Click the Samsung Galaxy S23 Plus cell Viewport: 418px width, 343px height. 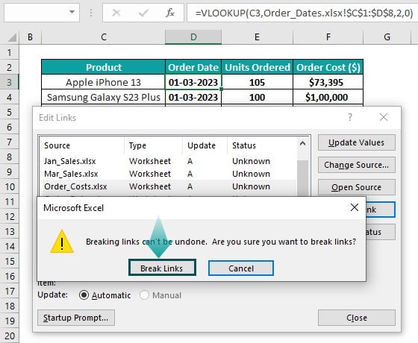(x=104, y=97)
